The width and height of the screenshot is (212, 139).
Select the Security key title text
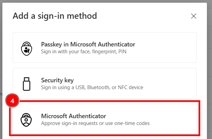pyautogui.click(x=57, y=80)
